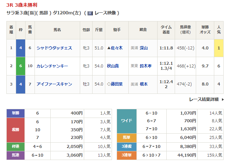Open horse page for シャドウダッチェス
The image size is (230, 163).
pos(54,48)
